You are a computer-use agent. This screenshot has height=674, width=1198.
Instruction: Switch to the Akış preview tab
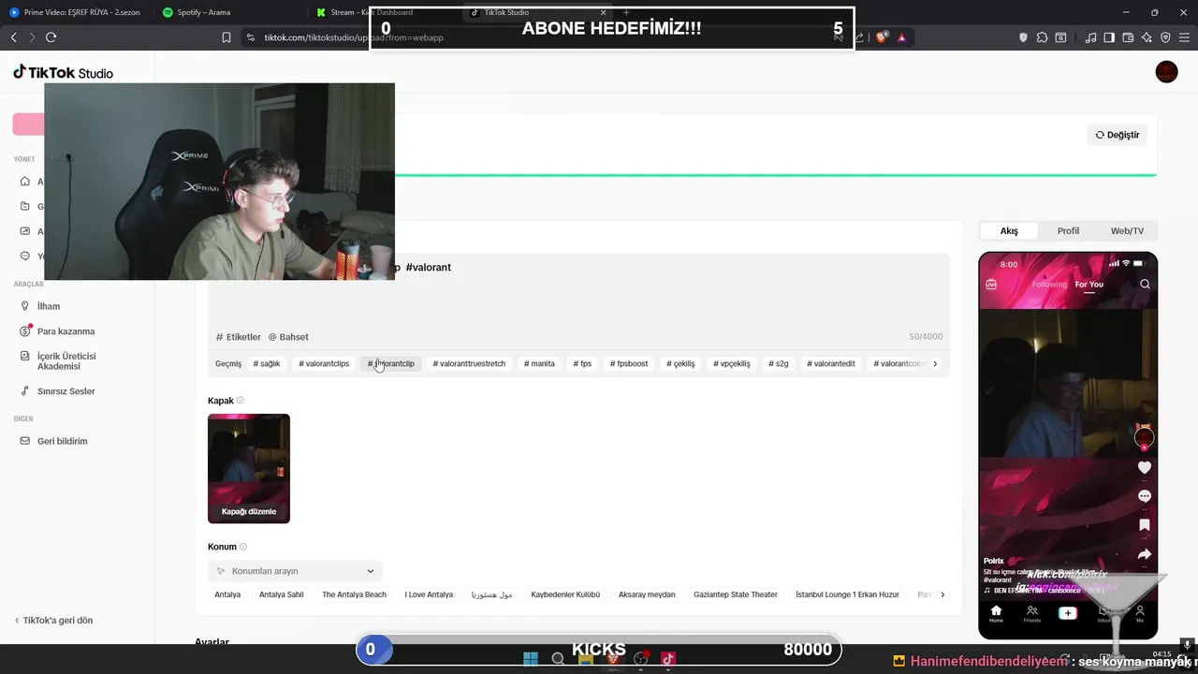pos(1009,231)
